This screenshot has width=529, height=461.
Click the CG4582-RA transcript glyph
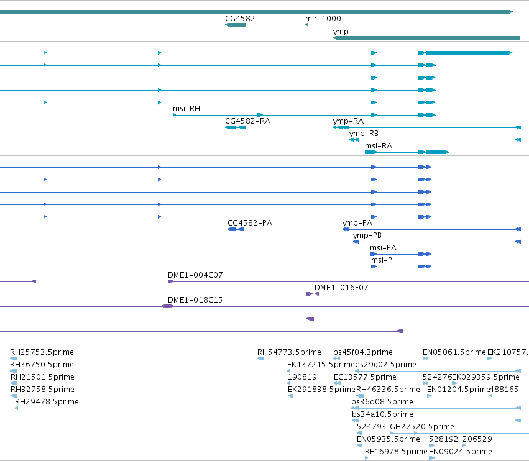(x=236, y=127)
